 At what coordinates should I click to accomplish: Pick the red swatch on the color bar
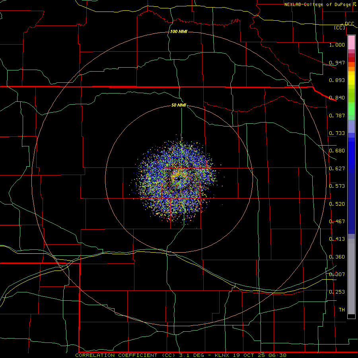point(351,60)
